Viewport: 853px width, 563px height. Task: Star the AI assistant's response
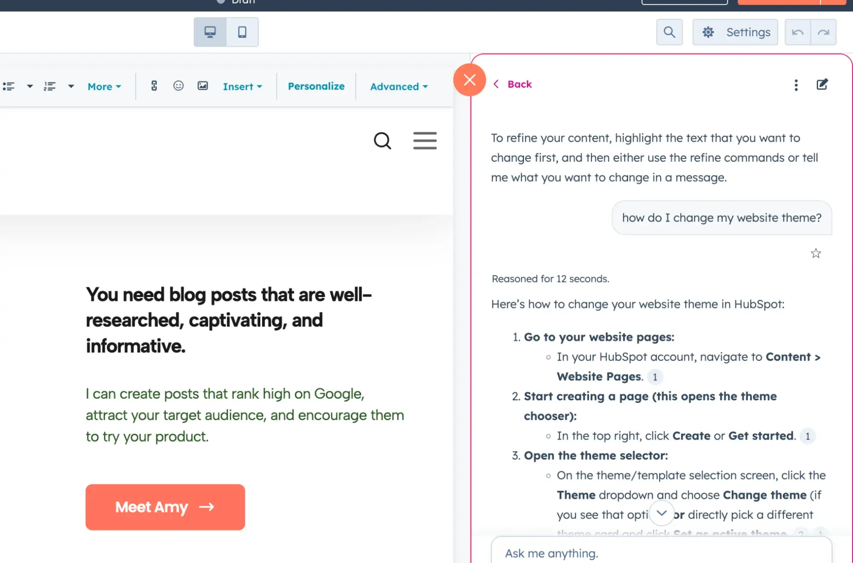816,253
